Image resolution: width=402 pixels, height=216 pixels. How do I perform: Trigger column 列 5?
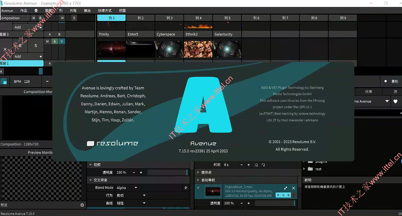click(x=227, y=18)
